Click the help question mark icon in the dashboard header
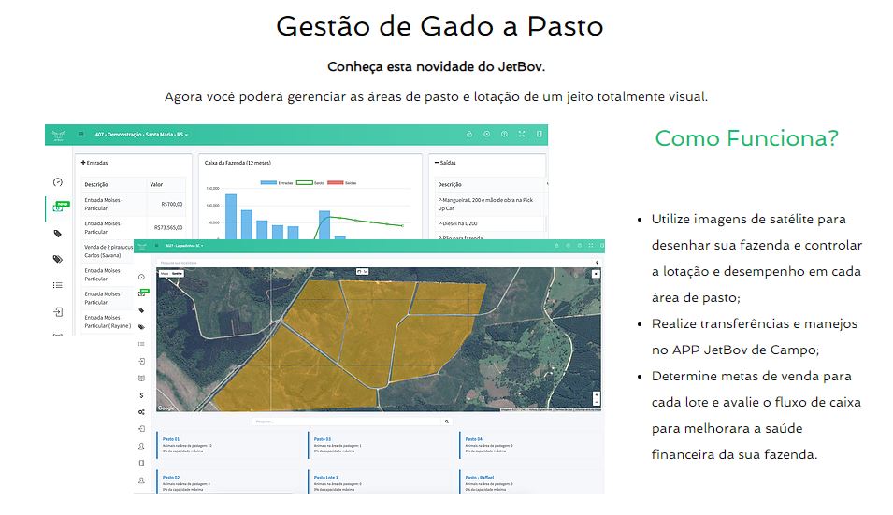Screen dimensions: 893x515 tap(504, 135)
